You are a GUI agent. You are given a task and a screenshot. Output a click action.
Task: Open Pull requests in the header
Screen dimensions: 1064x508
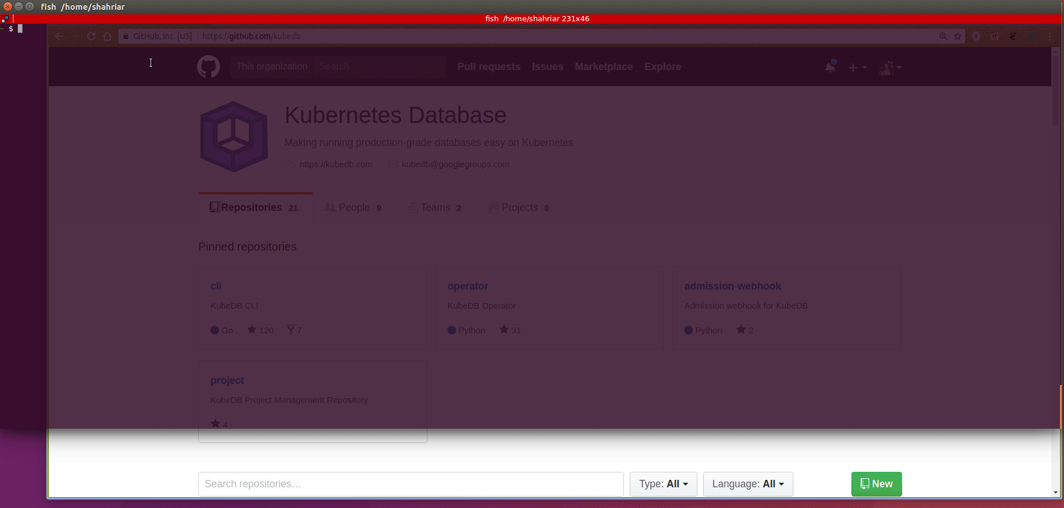pyautogui.click(x=488, y=67)
